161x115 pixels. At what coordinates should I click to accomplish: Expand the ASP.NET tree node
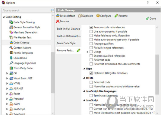[x=7, y=88]
